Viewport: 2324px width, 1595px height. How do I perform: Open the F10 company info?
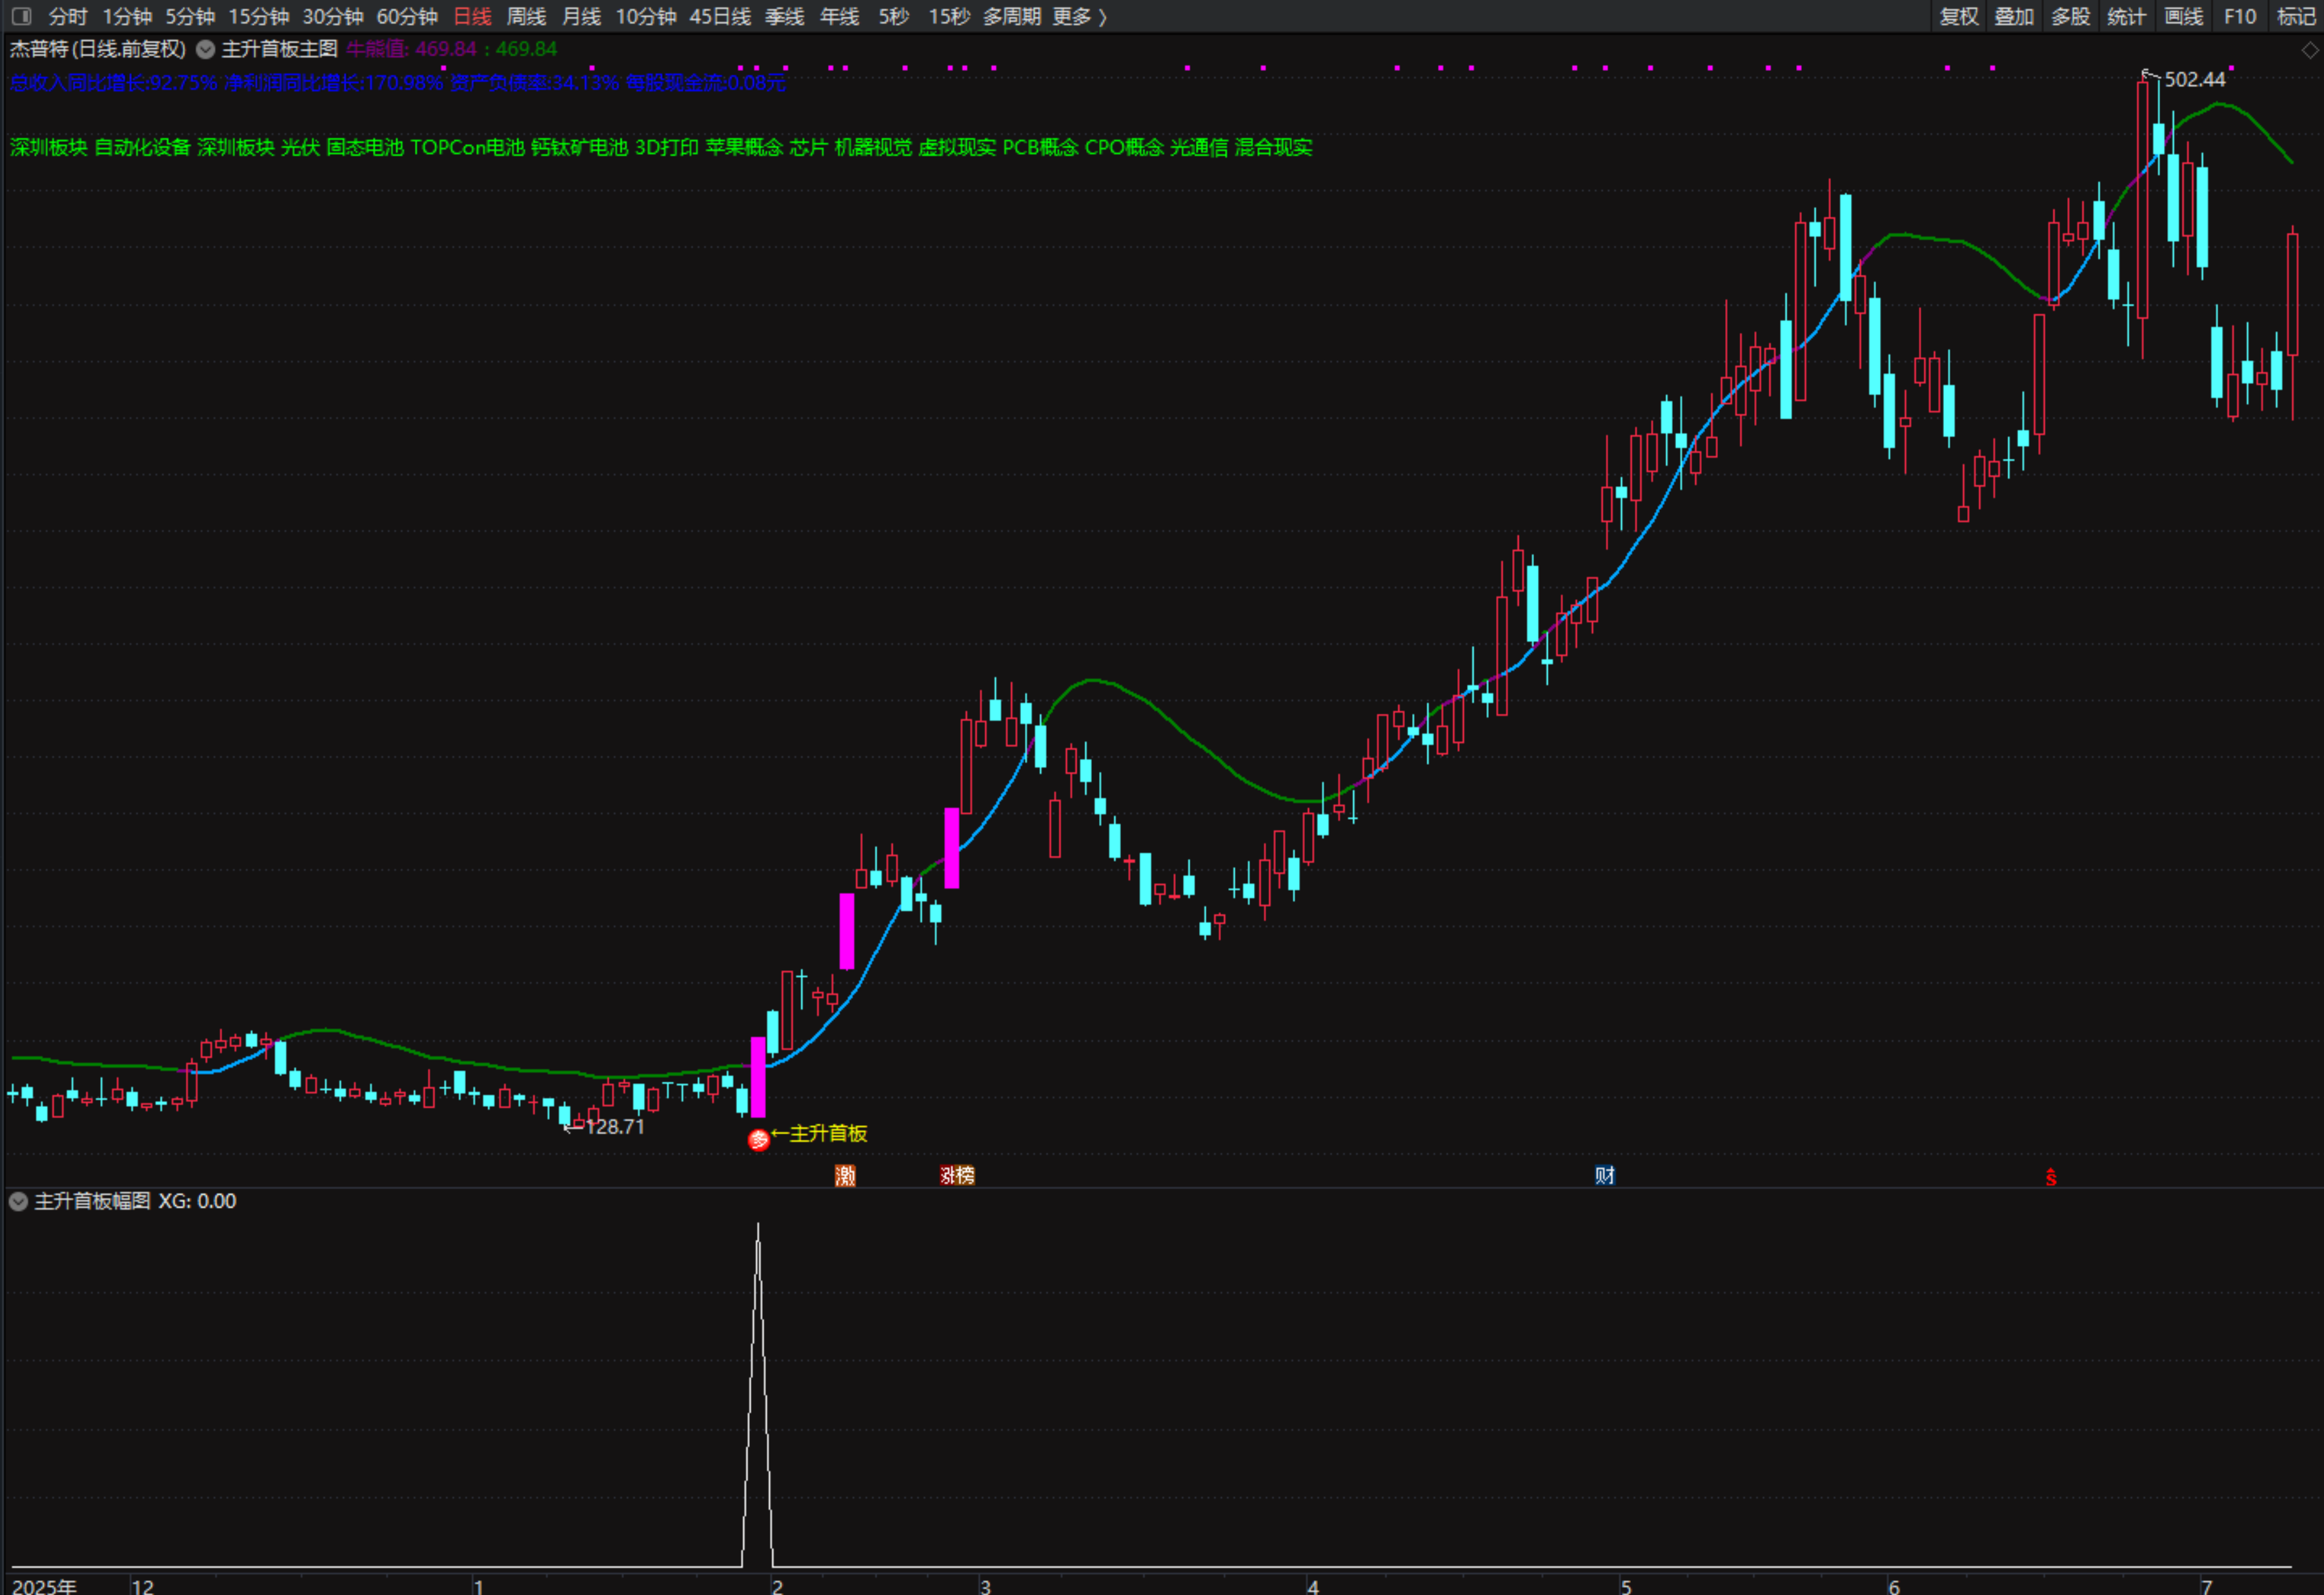(x=2240, y=16)
